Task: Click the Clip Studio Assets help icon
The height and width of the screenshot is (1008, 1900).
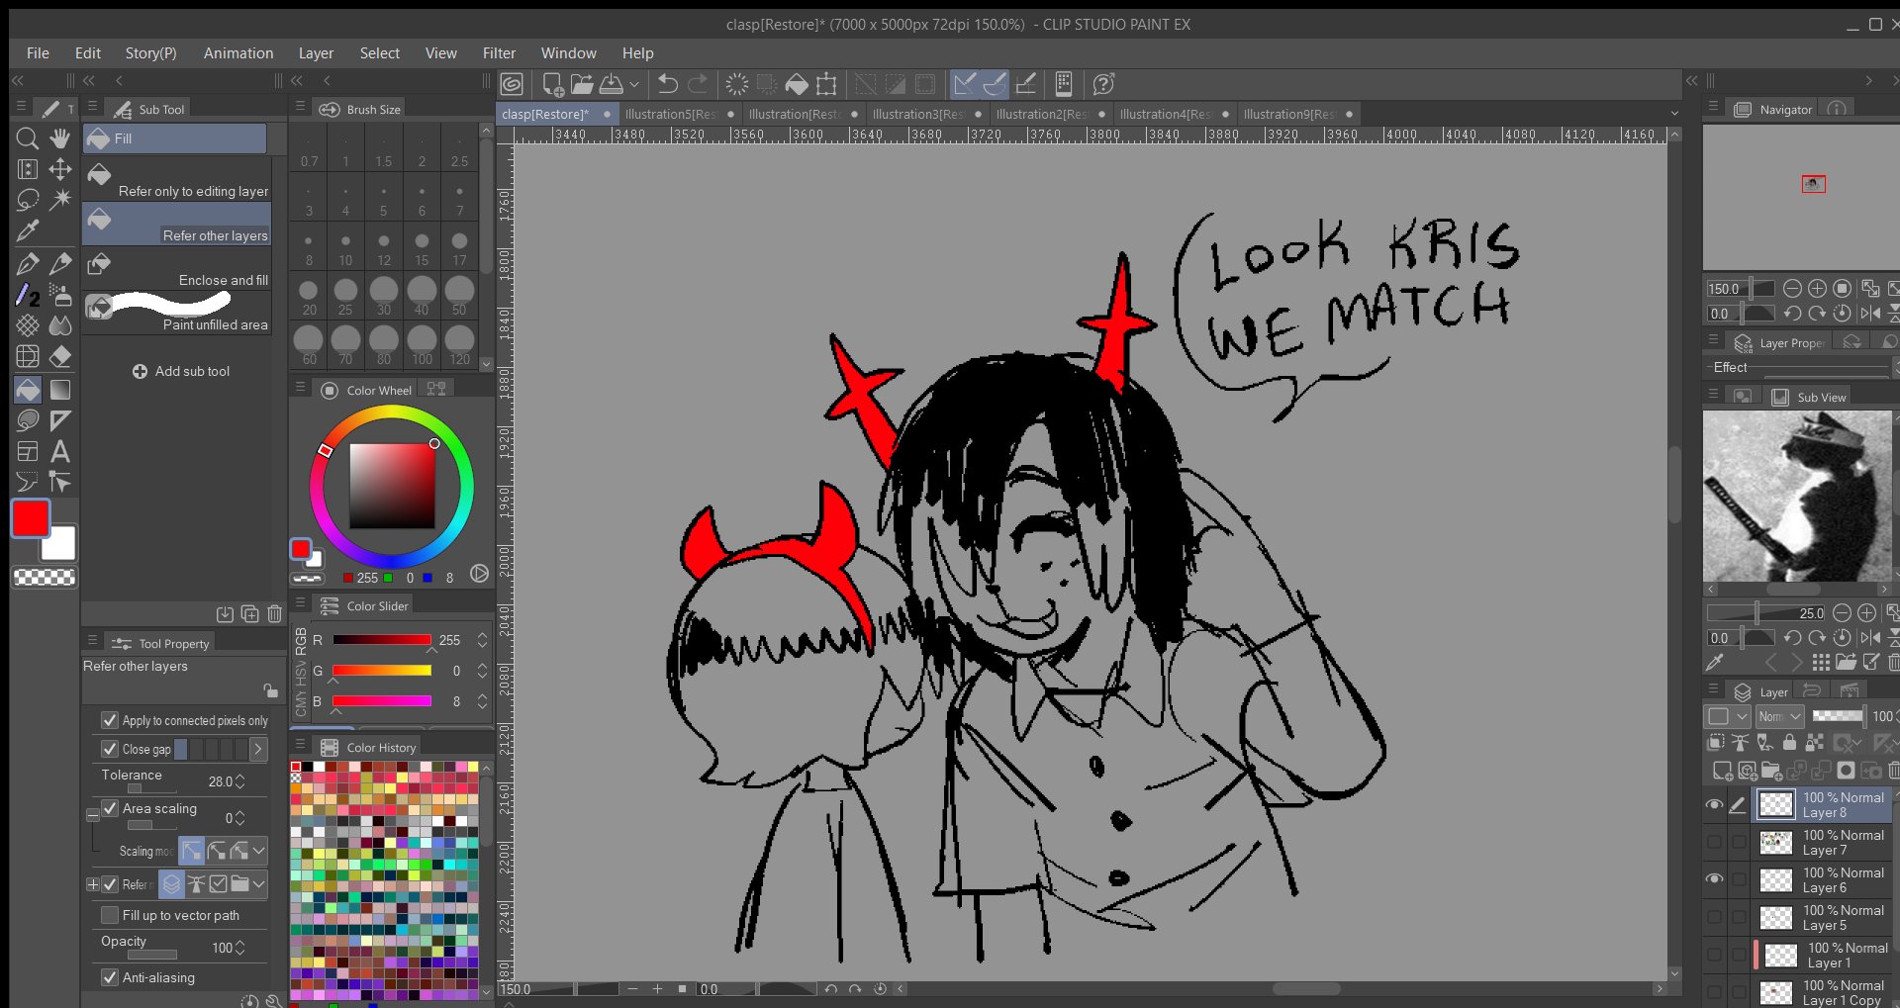Action: pos(1103,84)
